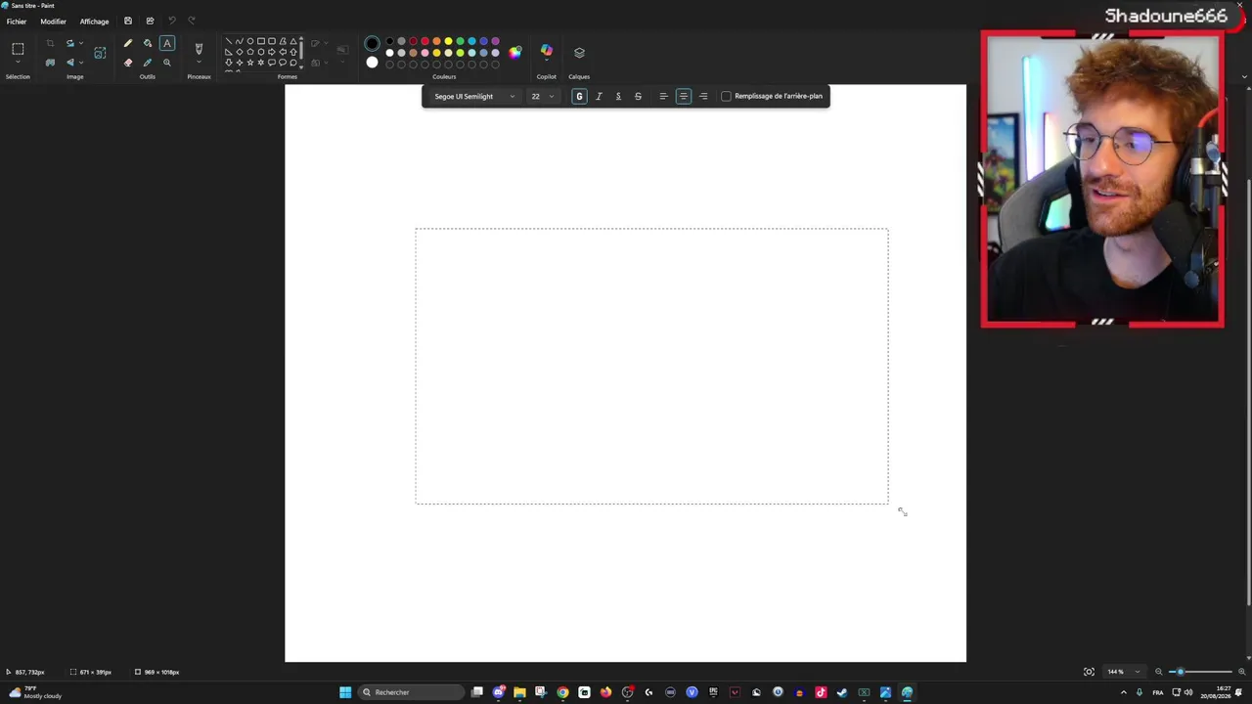The image size is (1252, 704).
Task: Select the Magnifier tool
Action: 167,63
